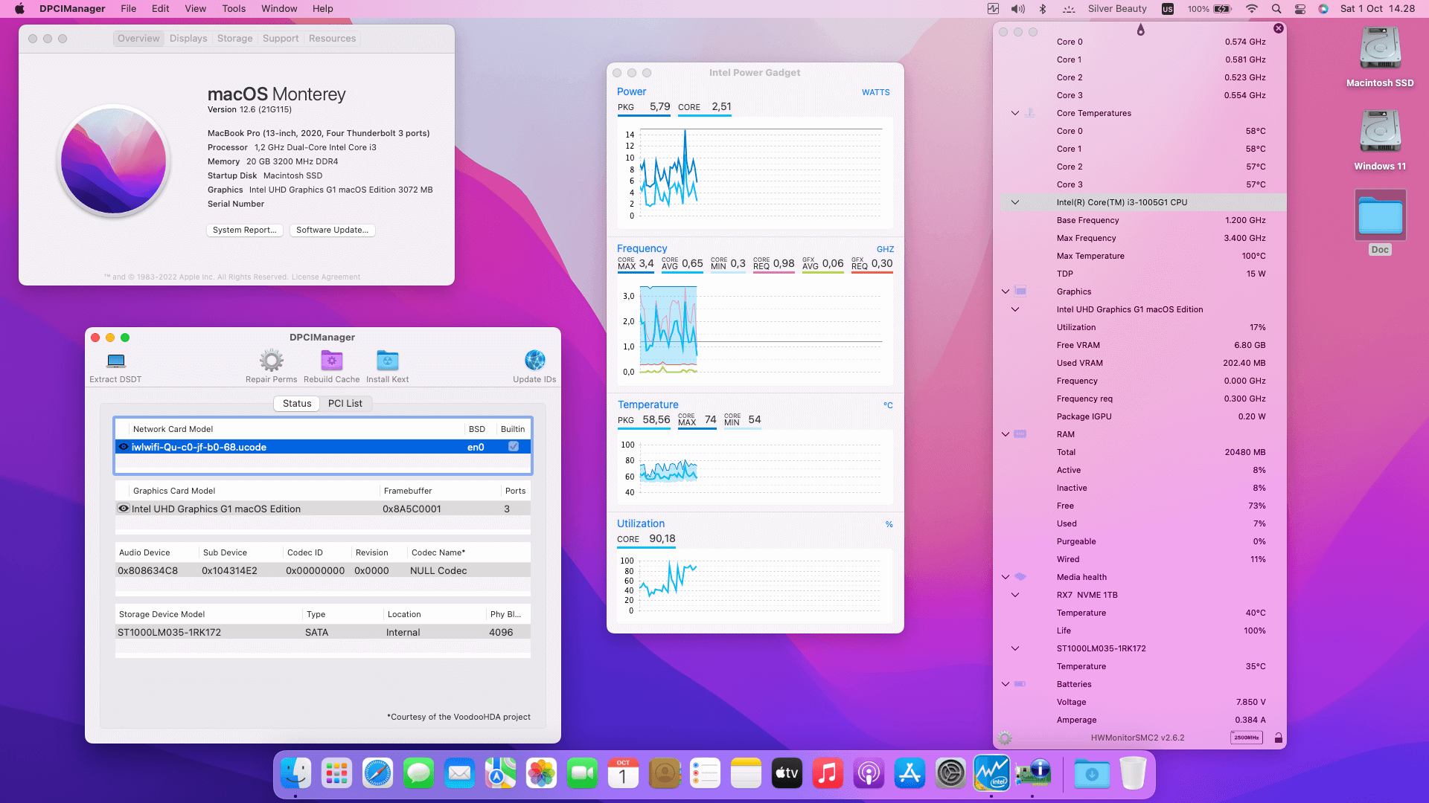Click lock icon in HWMonitorSMC2 footer
Screen dimensions: 1429x803
pos(1278,738)
